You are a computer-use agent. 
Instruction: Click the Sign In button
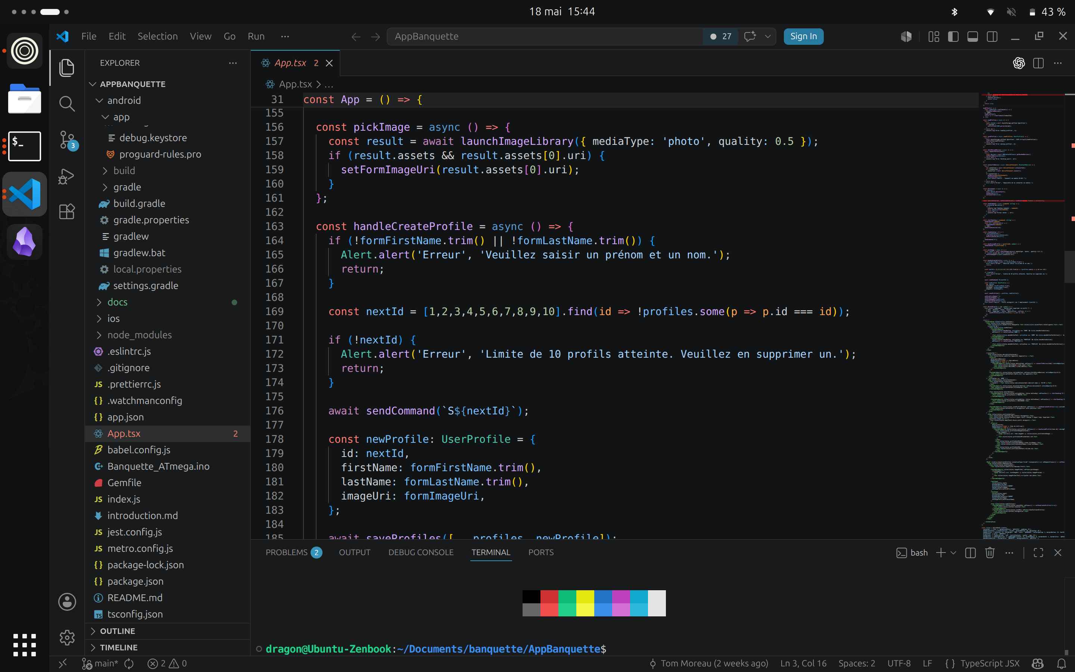click(x=803, y=37)
